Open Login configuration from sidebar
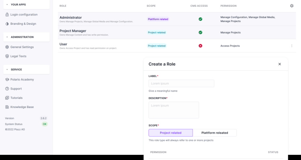Viewport: 301px width, 160px height. click(x=24, y=14)
